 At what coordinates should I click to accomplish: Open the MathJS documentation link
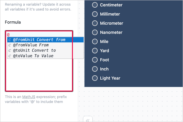coord(29,97)
